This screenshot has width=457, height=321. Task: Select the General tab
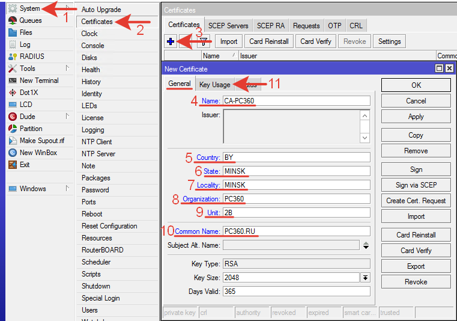coord(179,84)
